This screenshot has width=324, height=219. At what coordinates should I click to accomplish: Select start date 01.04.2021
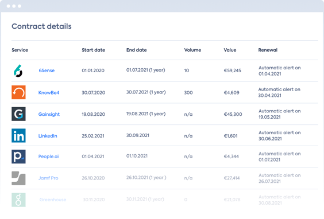pyautogui.click(x=93, y=157)
